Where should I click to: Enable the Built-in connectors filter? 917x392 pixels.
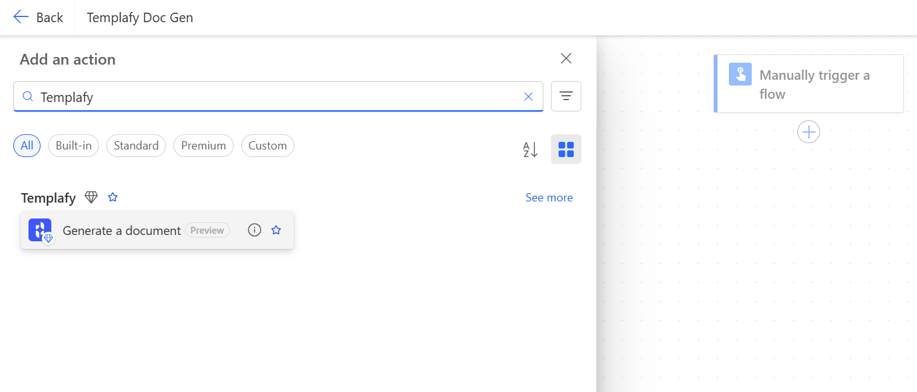(x=73, y=146)
